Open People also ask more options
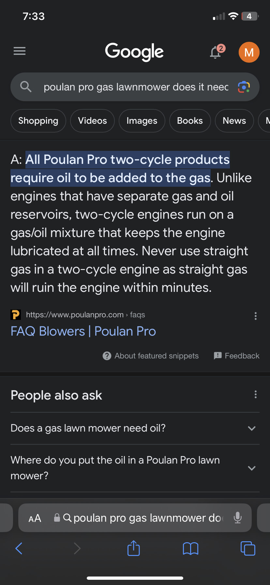This screenshot has width=270, height=585. coord(256,394)
